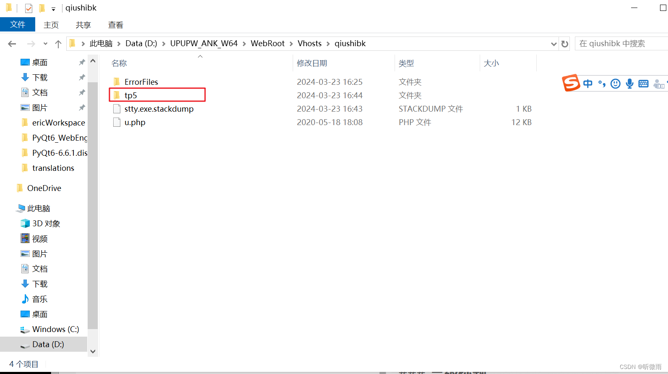
Task: Select UPUPW_ANK_W64 in address breadcrumb
Action: (204, 44)
